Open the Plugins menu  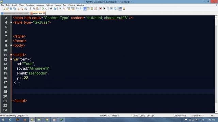pos(72,5)
